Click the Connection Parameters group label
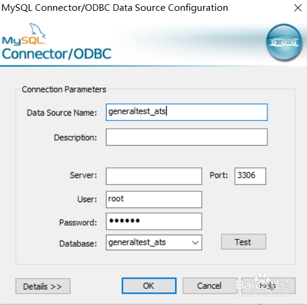307x305 pixels. click(64, 90)
